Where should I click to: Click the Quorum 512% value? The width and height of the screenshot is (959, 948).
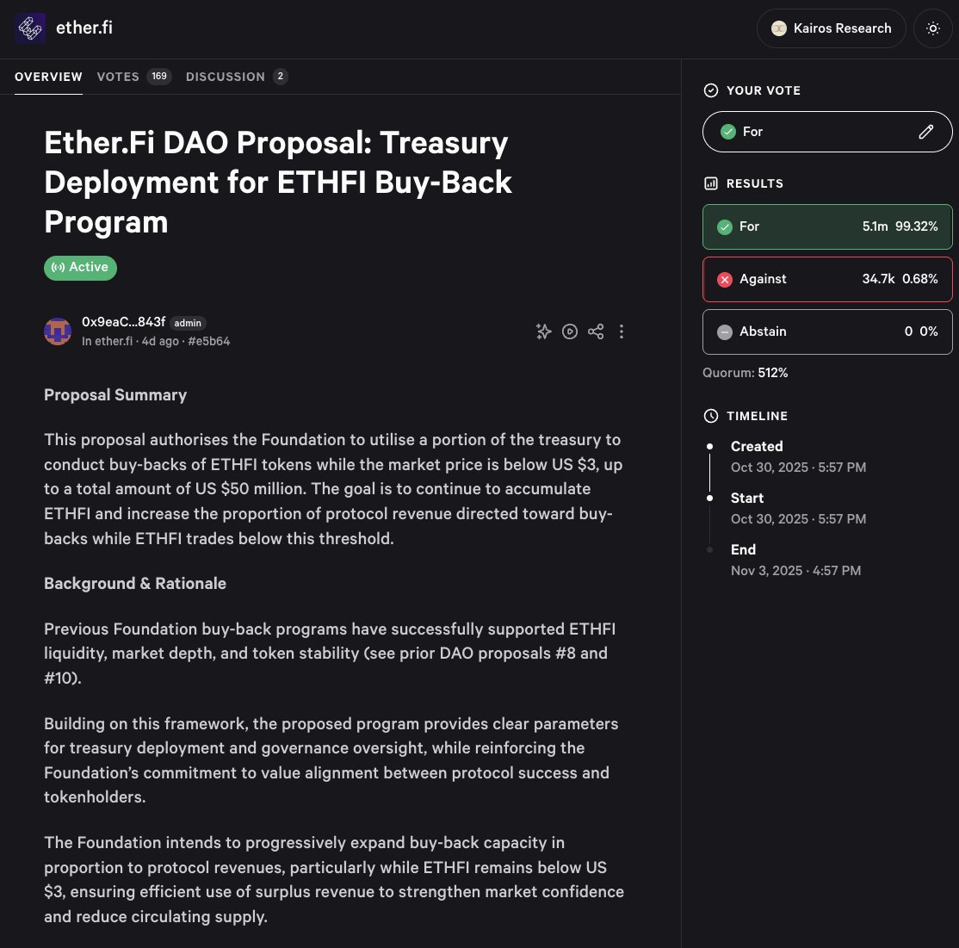click(x=772, y=373)
